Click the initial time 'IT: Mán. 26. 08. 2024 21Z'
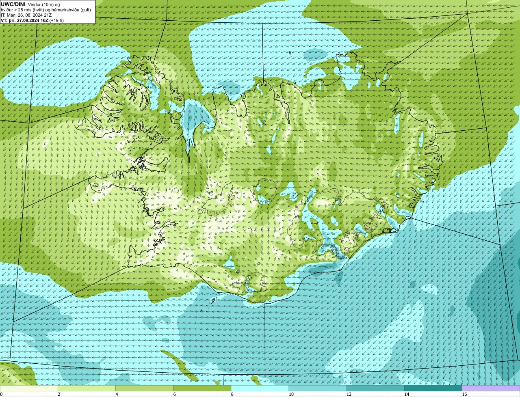 pos(26,15)
